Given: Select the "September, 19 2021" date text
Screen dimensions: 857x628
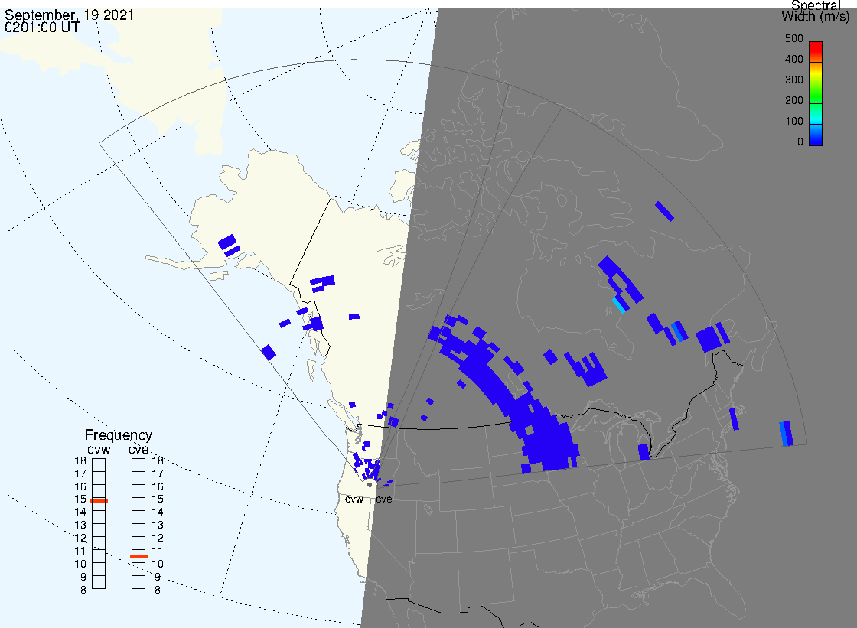Looking at the screenshot, I should point(70,15).
